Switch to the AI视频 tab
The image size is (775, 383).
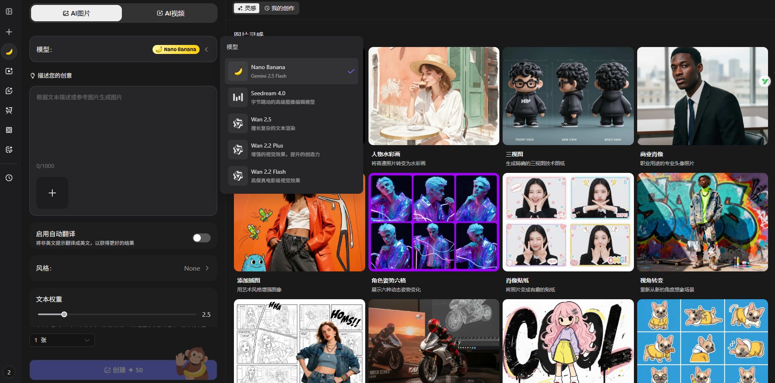170,13
